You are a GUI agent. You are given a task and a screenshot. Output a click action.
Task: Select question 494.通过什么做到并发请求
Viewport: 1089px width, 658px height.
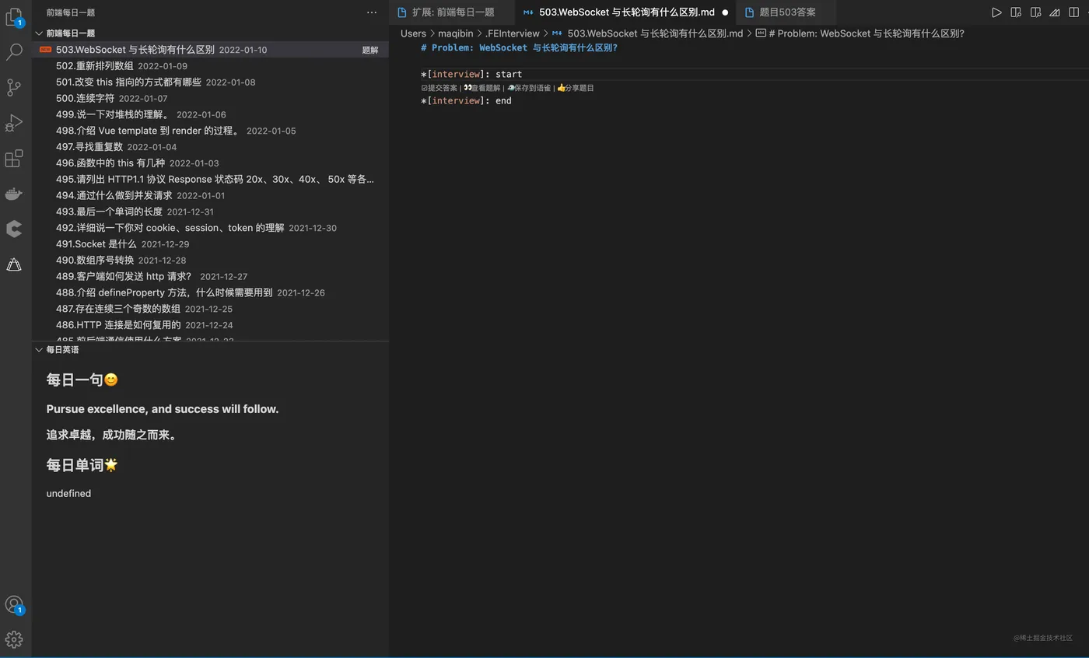pos(210,196)
